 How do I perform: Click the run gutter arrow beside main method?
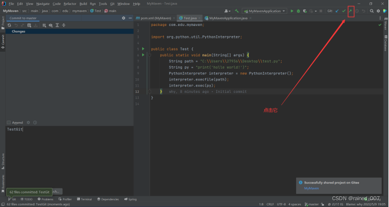coord(143,55)
